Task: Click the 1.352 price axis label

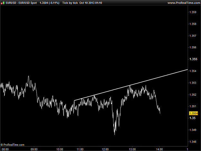Action: point(193,95)
